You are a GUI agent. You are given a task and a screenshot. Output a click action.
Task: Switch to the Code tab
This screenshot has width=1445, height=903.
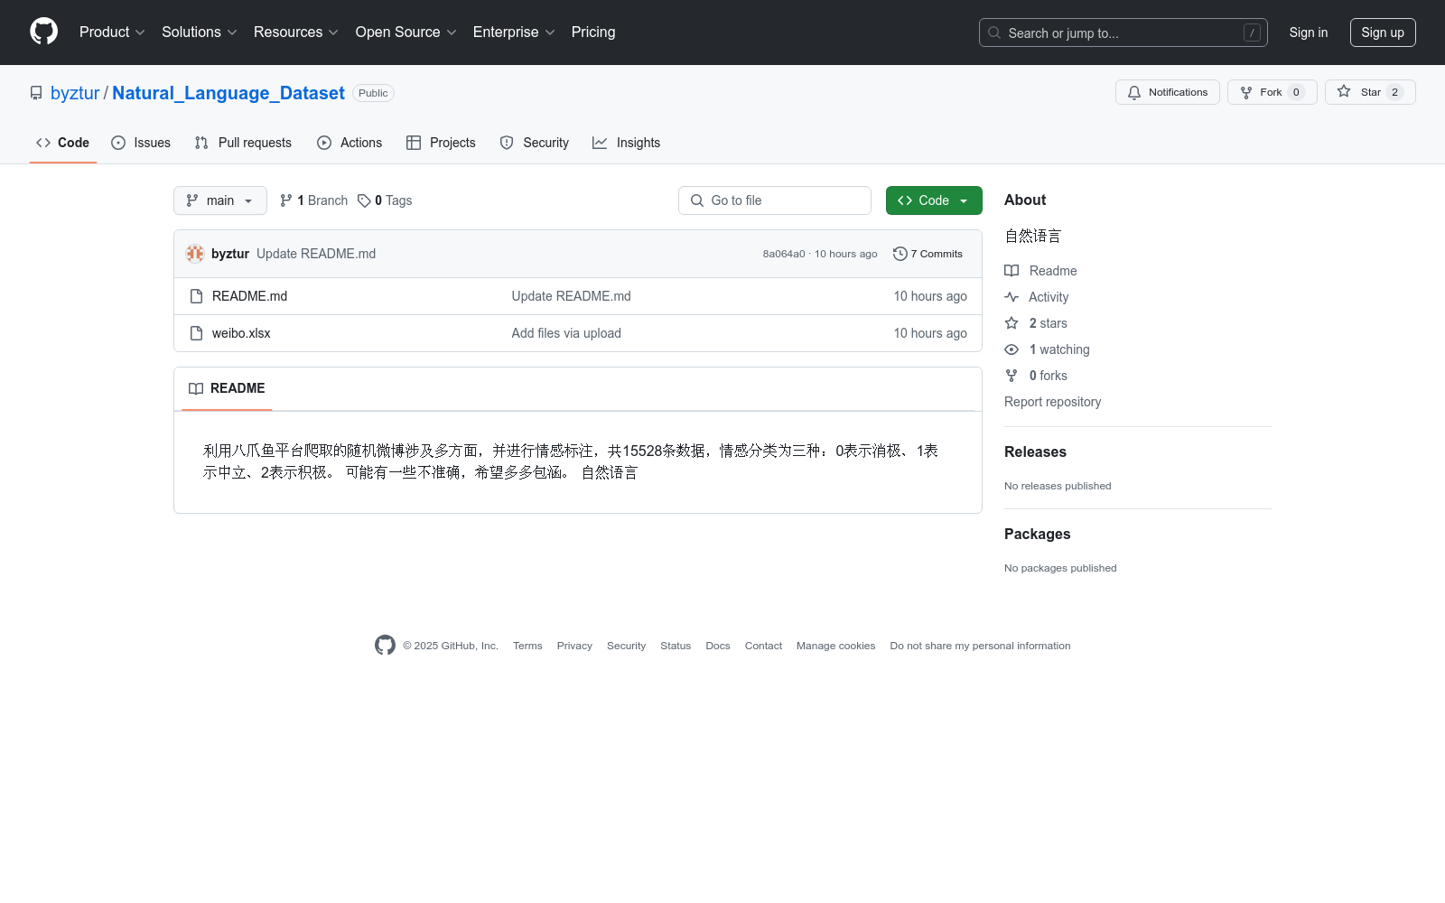62,143
